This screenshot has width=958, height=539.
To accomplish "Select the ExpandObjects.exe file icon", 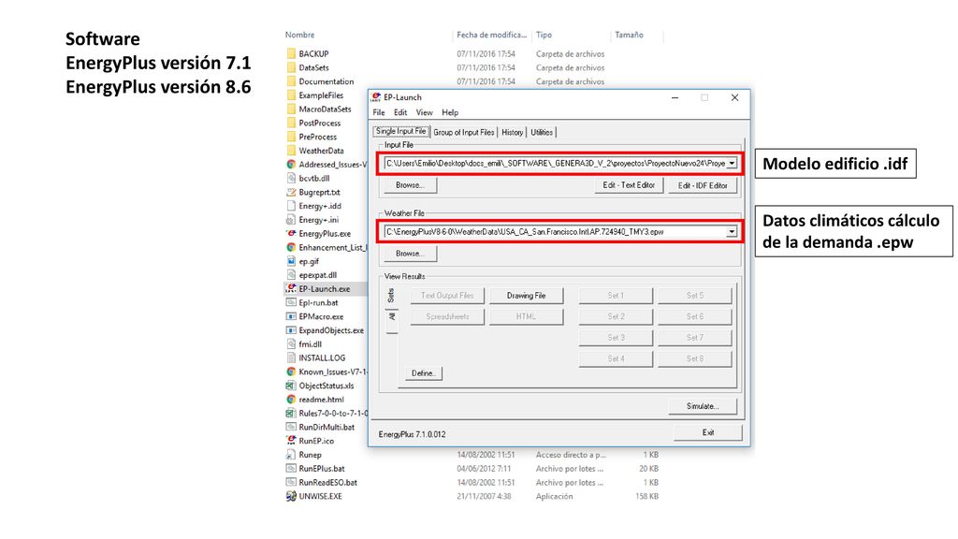I will tap(292, 330).
